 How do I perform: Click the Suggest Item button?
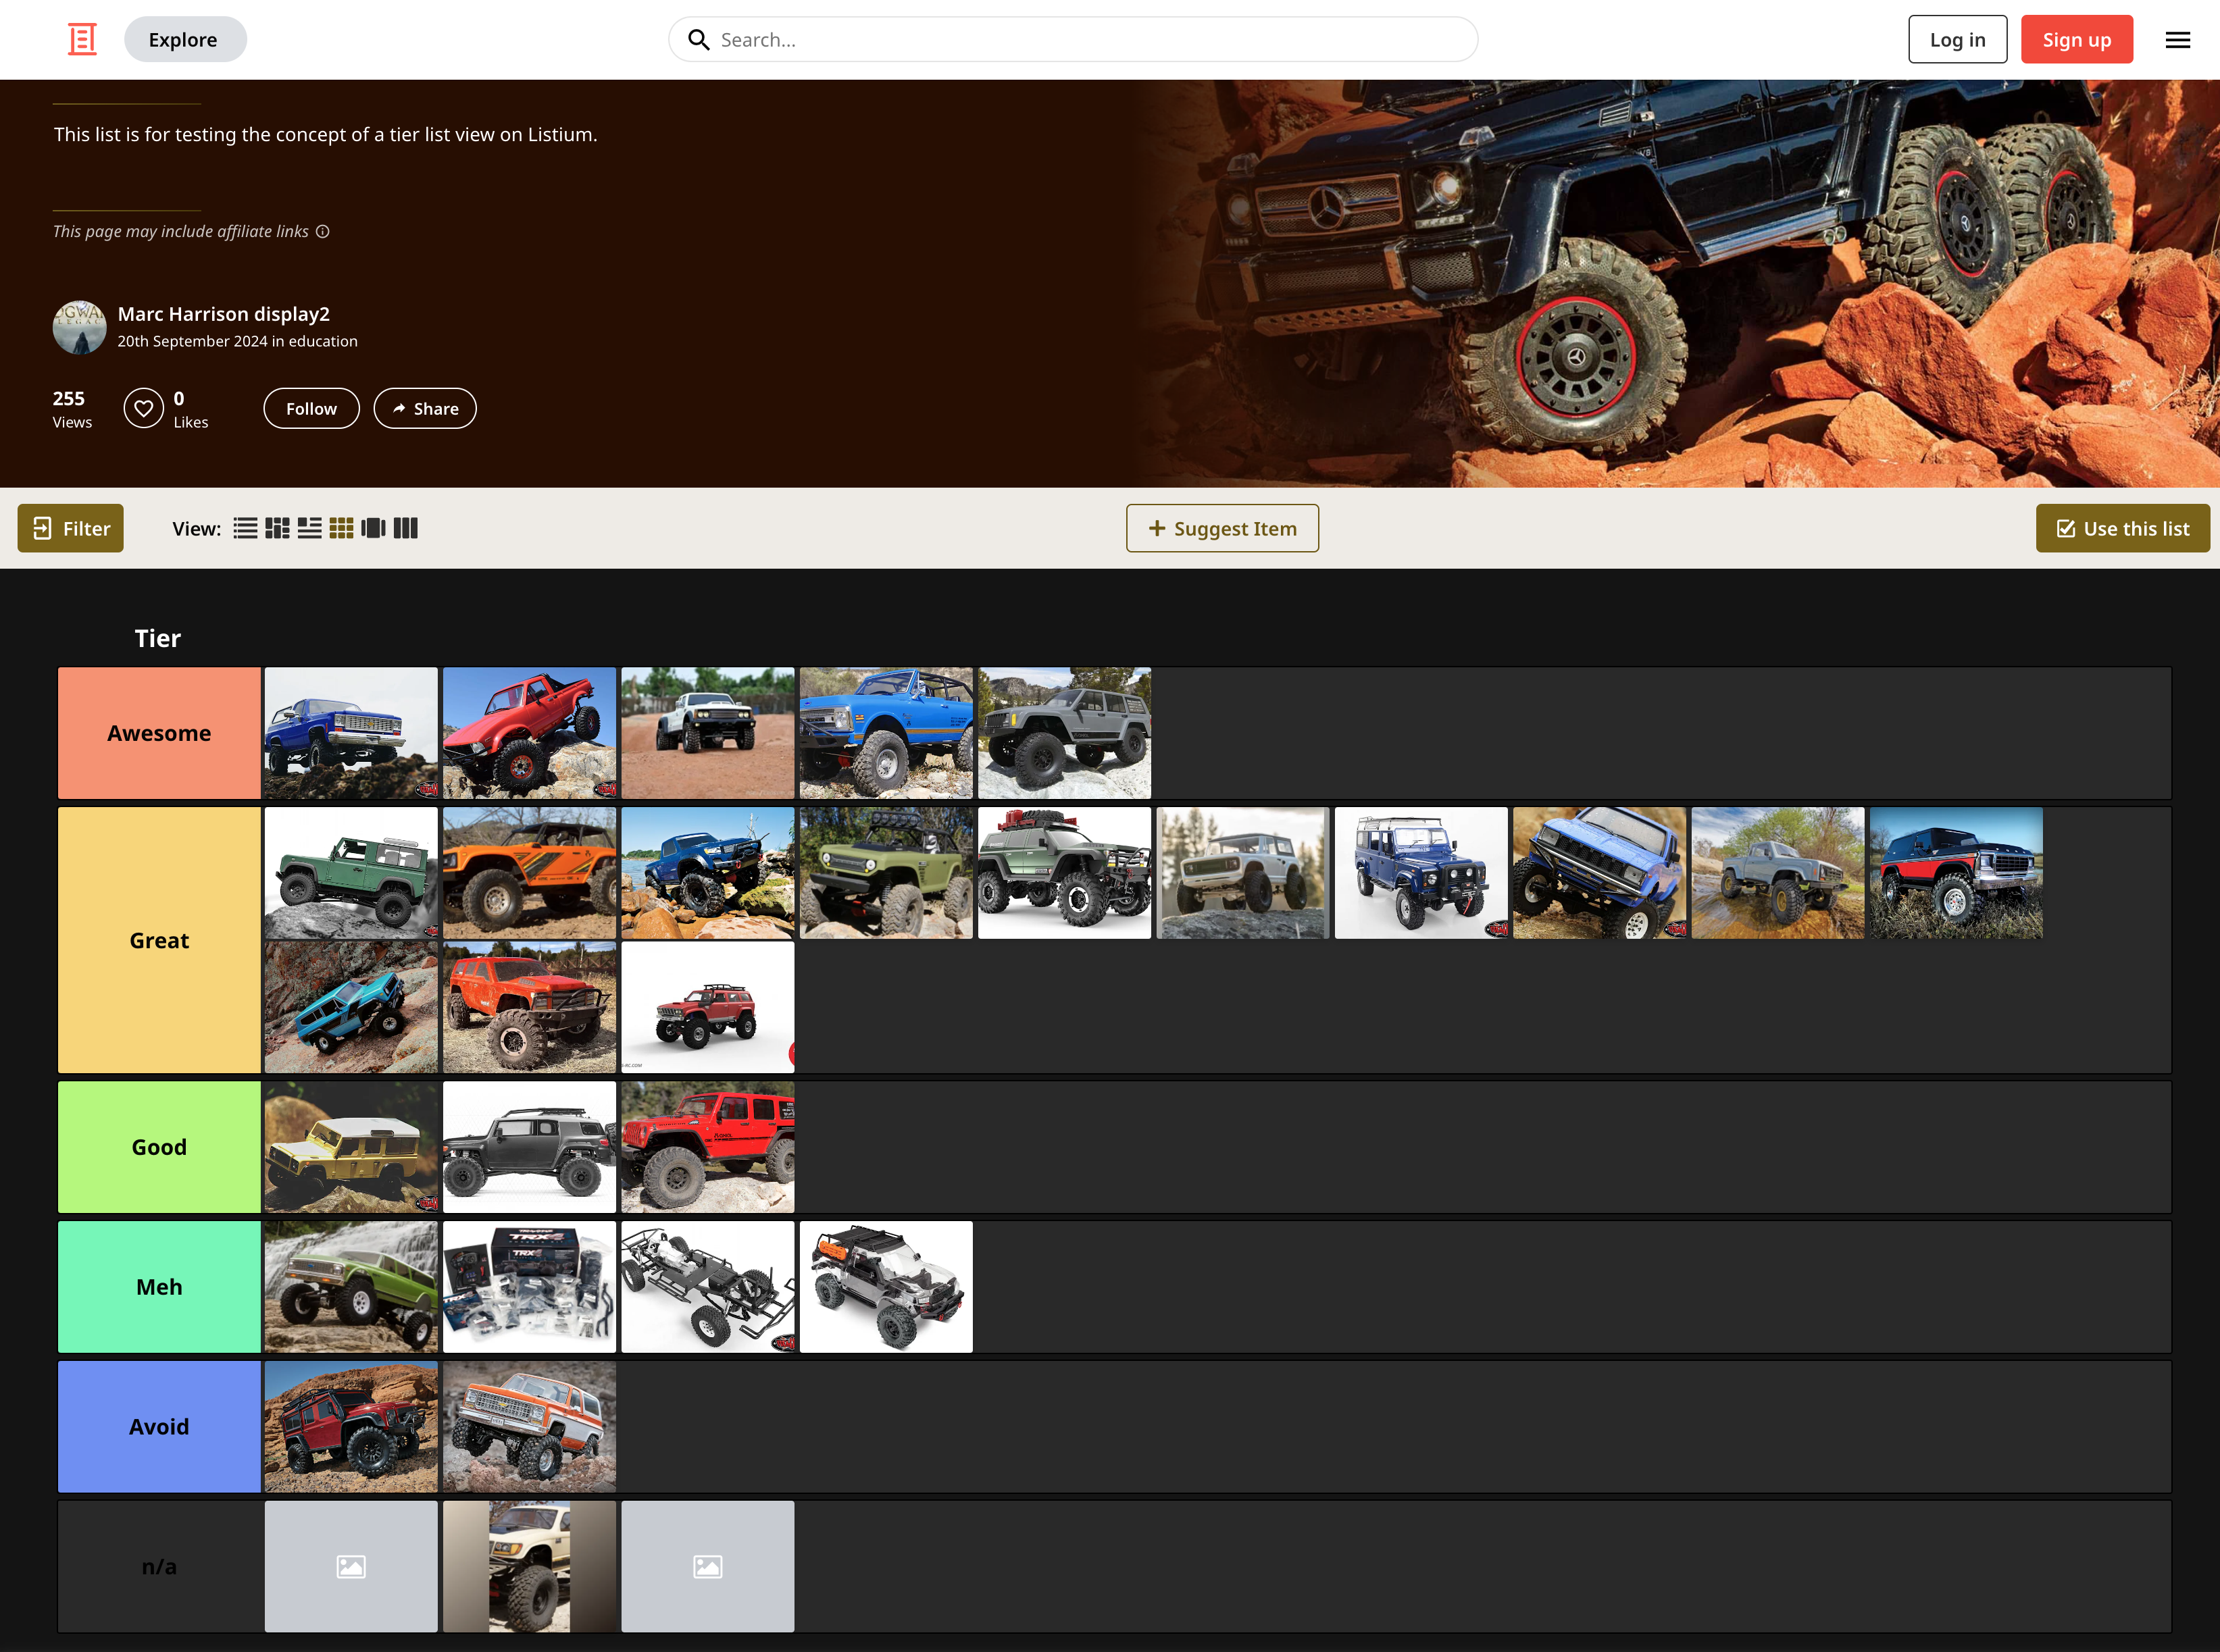1221,528
